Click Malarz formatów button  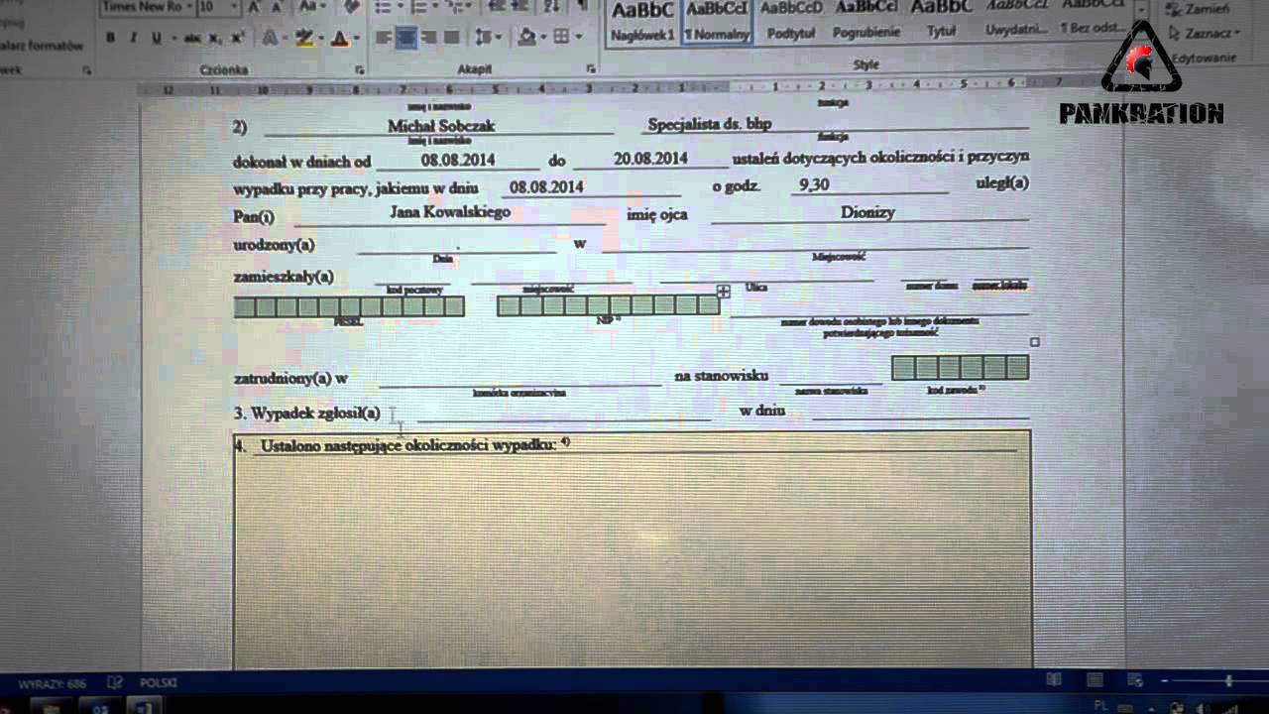tap(42, 47)
